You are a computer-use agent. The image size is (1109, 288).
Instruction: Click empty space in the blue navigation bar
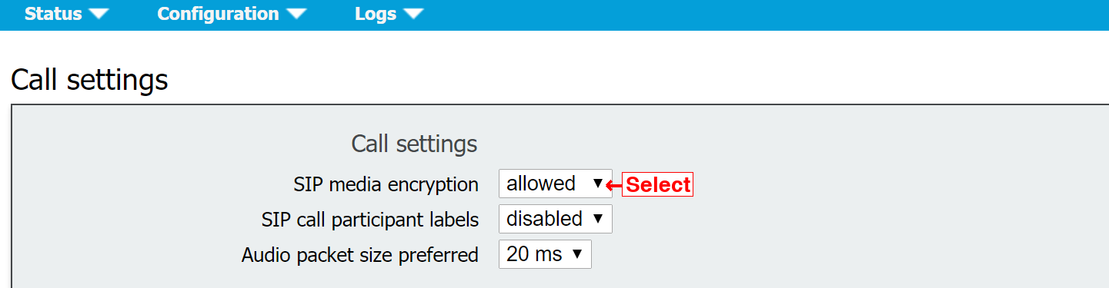click(x=770, y=15)
